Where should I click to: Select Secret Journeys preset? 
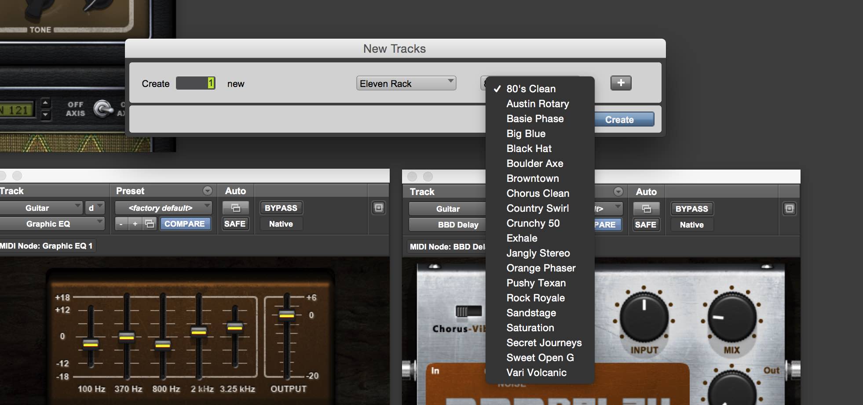point(540,343)
